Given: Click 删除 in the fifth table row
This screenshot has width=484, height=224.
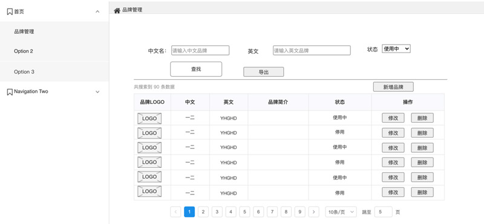Looking at the screenshot, I should click(x=422, y=177).
